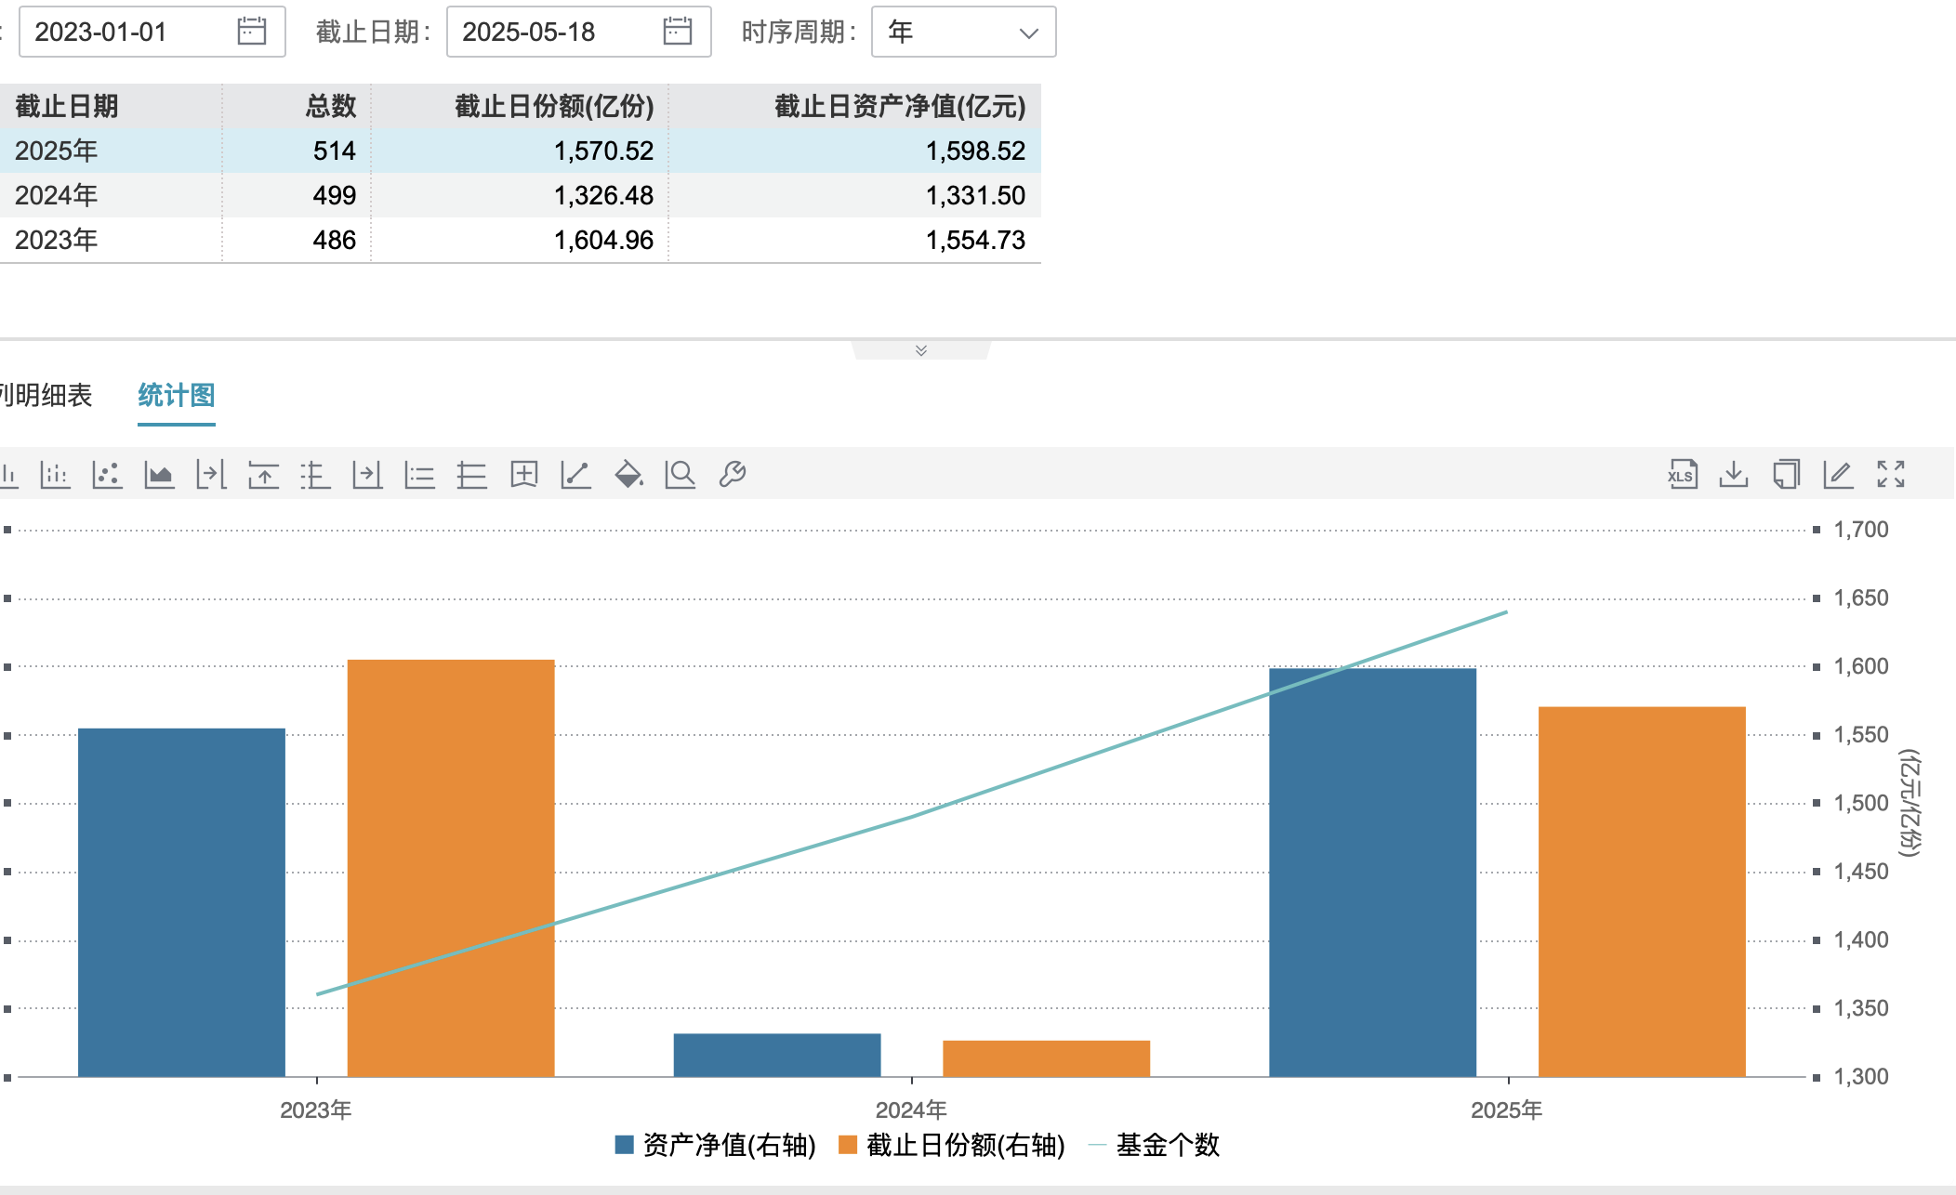
Task: Download the chart image
Action: (x=1732, y=475)
